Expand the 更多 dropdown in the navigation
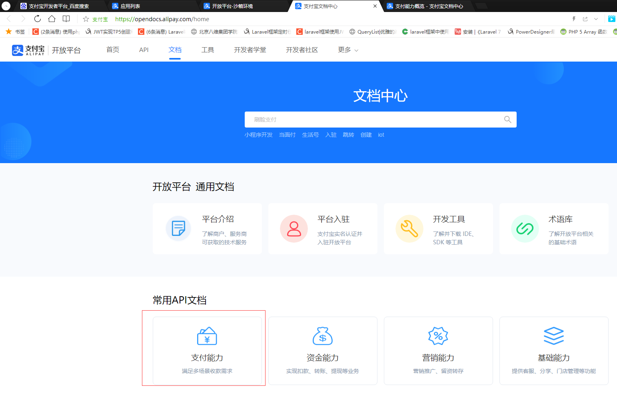617x403 pixels. [x=347, y=50]
